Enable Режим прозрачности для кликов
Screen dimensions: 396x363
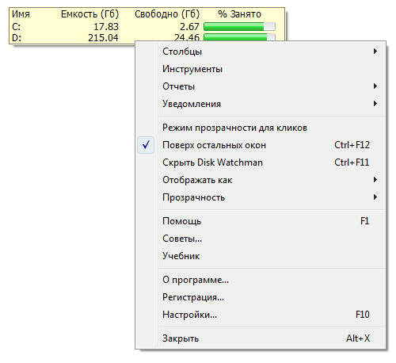pyautogui.click(x=234, y=128)
